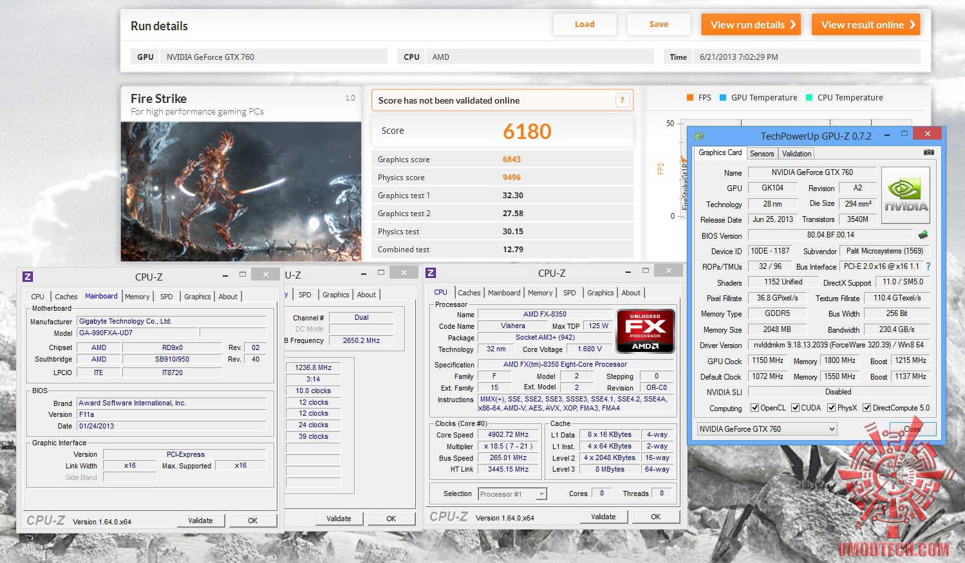Click the NVIDIA logo in GPU-Z
The height and width of the screenshot is (563, 965).
(x=906, y=196)
